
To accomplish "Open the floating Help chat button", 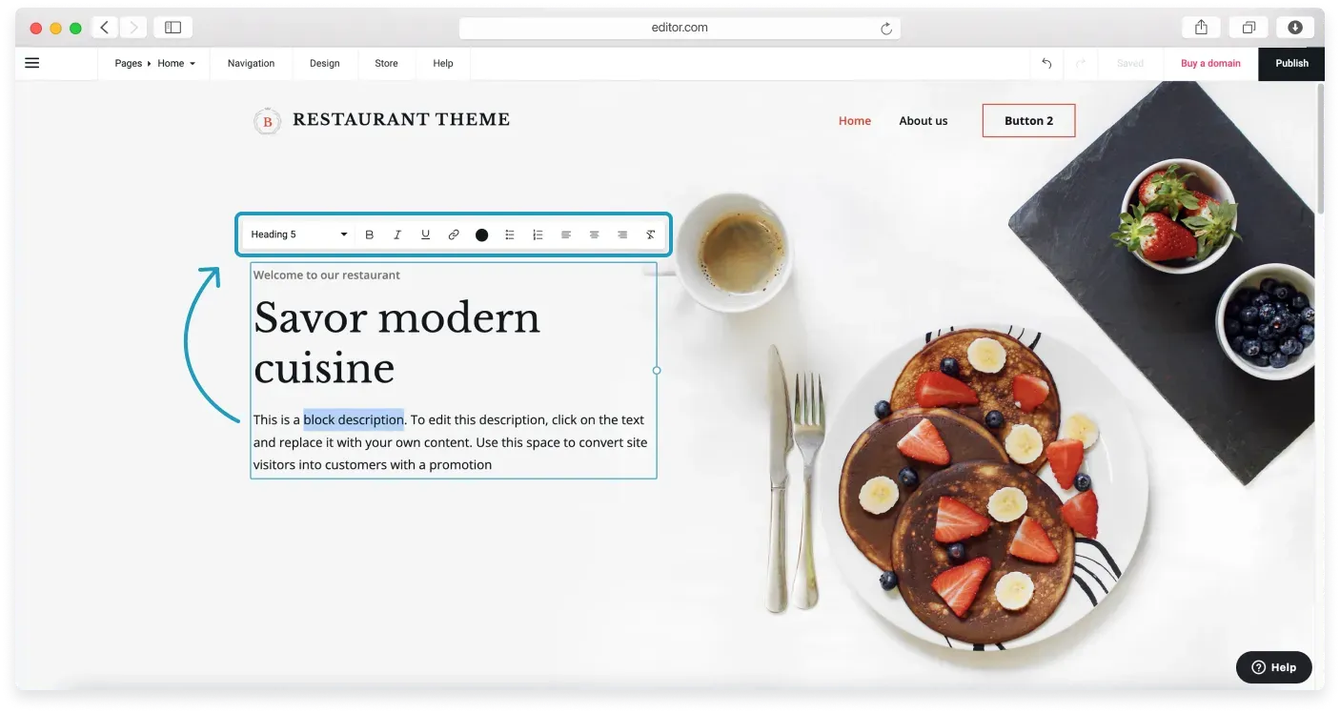I will click(1273, 667).
